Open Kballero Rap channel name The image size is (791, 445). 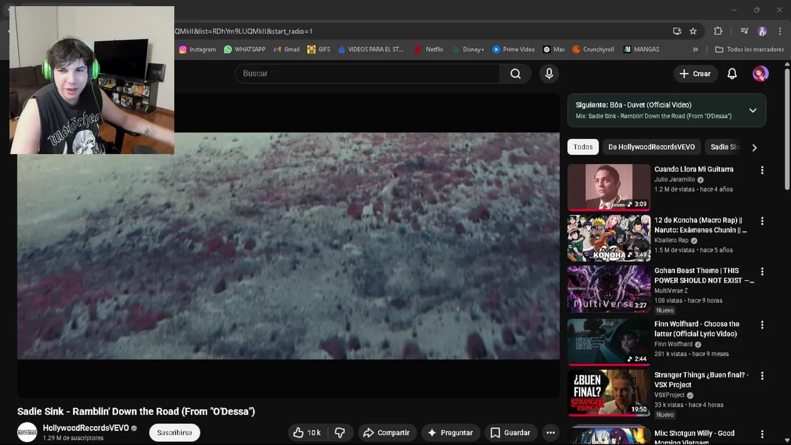tap(671, 240)
